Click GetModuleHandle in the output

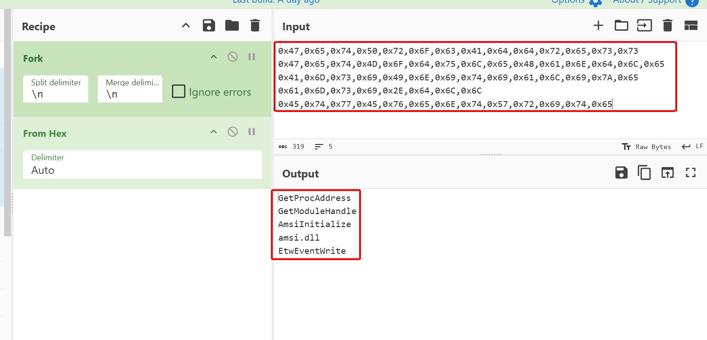(317, 211)
